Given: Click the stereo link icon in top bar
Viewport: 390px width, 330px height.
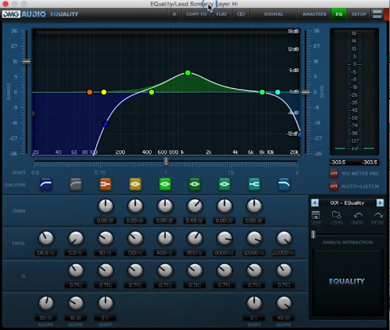Looking at the screenshot, I should tap(241, 14).
